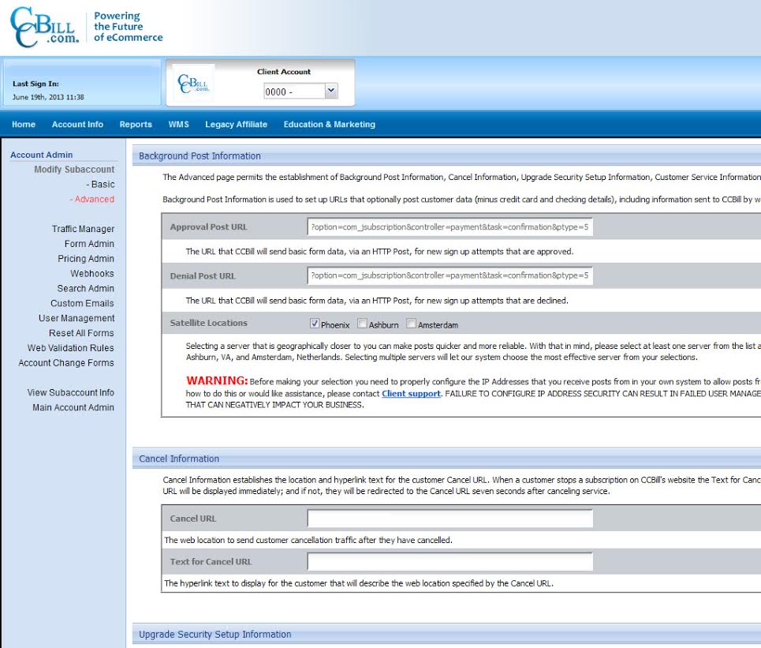
Task: Open the Client Account dropdown arrow
Action: (331, 90)
